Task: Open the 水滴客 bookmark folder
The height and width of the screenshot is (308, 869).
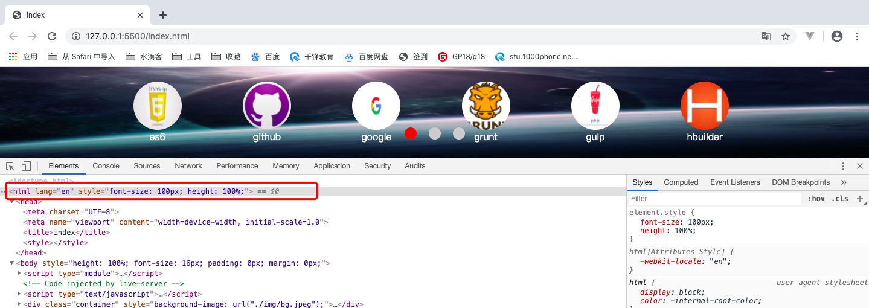Action: click(144, 57)
